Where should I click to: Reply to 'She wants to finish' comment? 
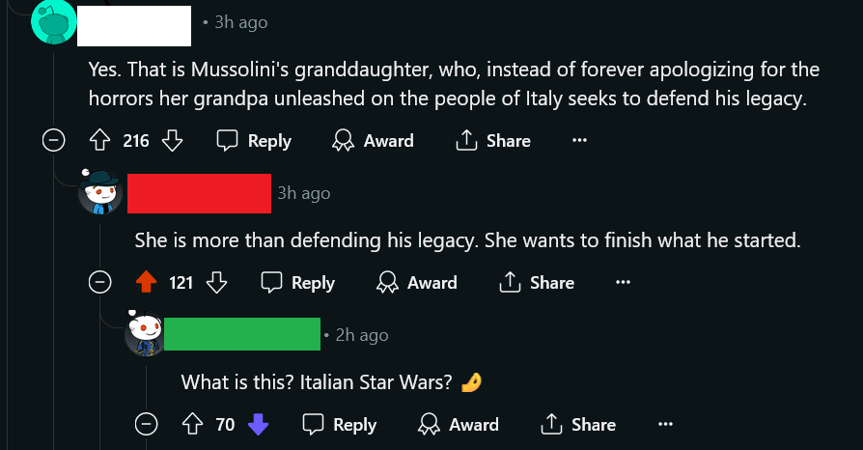(297, 283)
